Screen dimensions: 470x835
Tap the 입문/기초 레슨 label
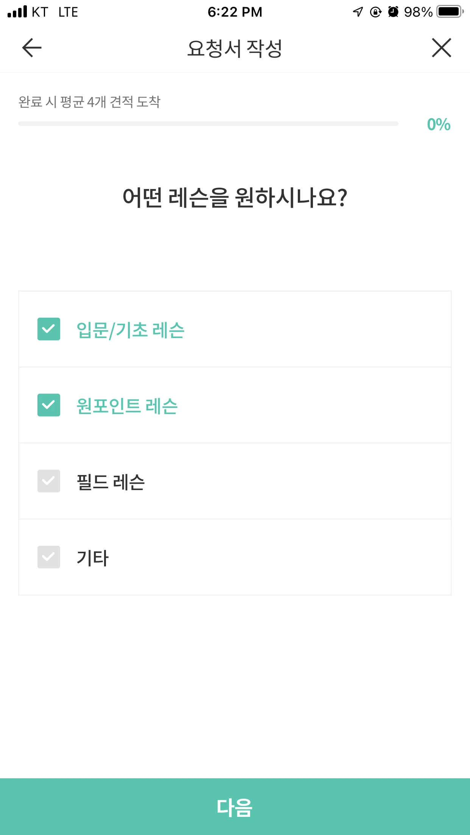point(130,330)
